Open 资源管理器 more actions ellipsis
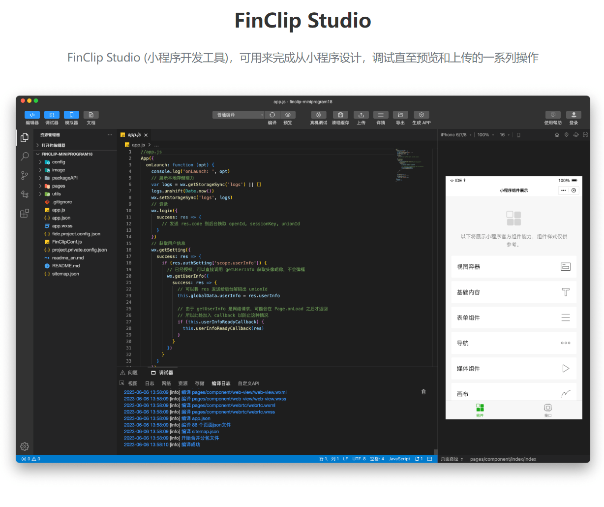 click(110, 135)
